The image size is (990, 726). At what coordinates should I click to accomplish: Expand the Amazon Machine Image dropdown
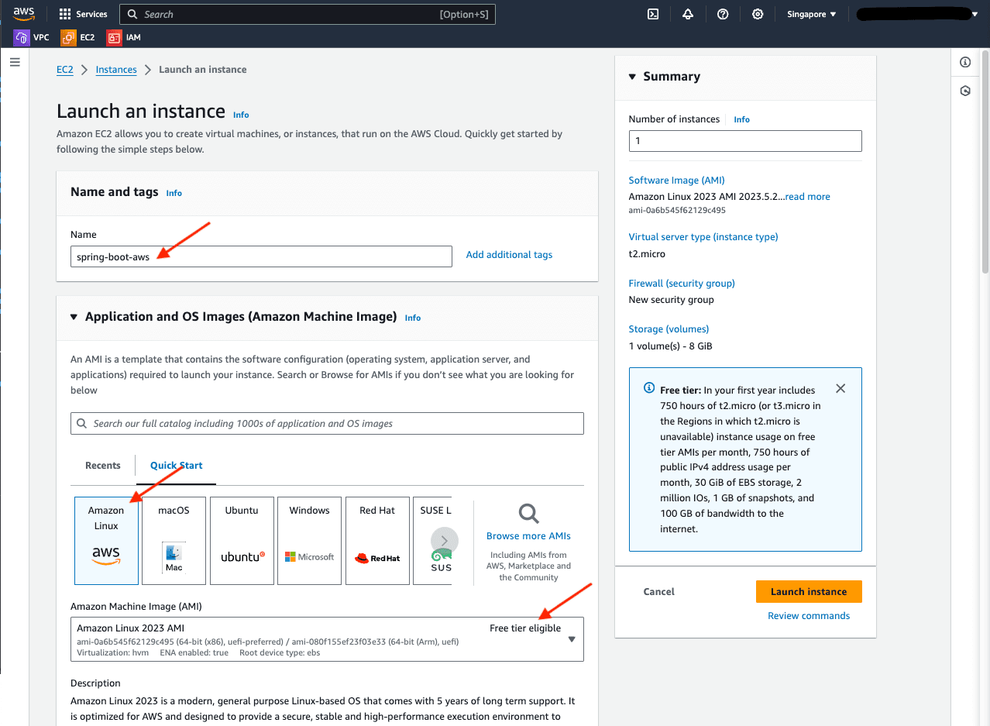point(572,639)
